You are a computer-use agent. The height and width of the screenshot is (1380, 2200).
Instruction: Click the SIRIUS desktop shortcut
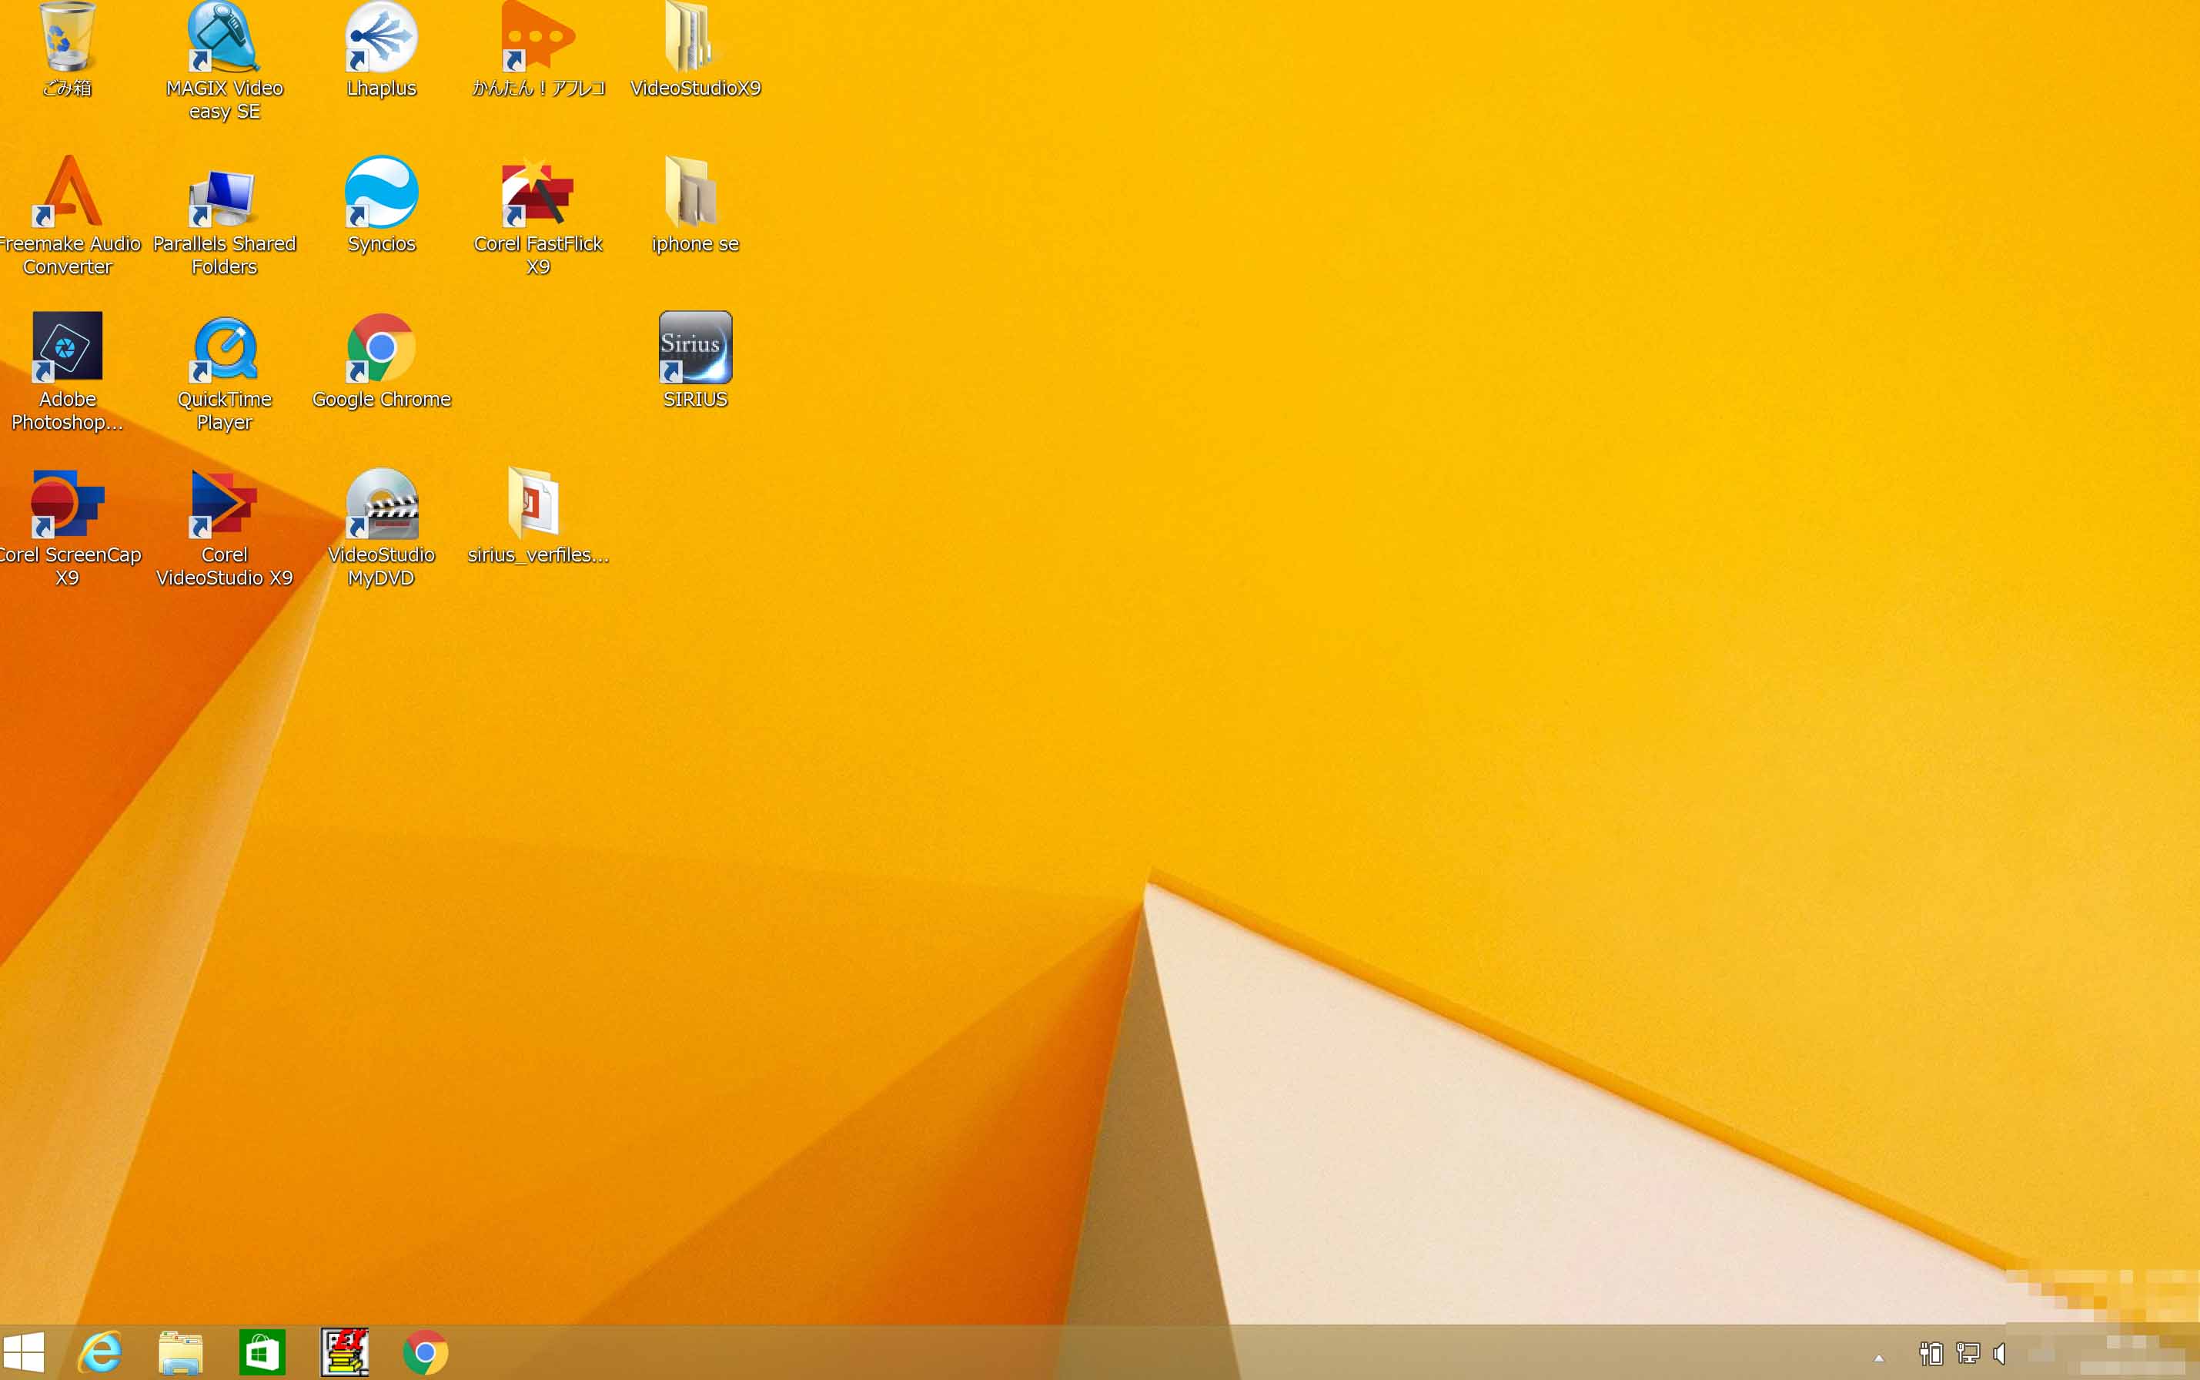click(695, 348)
